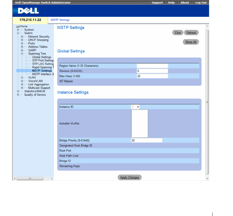Click the Revision input field

[152, 71]
